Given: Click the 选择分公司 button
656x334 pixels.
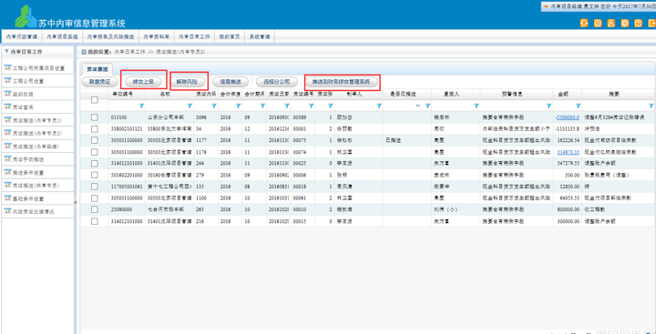Looking at the screenshot, I should 277,82.
